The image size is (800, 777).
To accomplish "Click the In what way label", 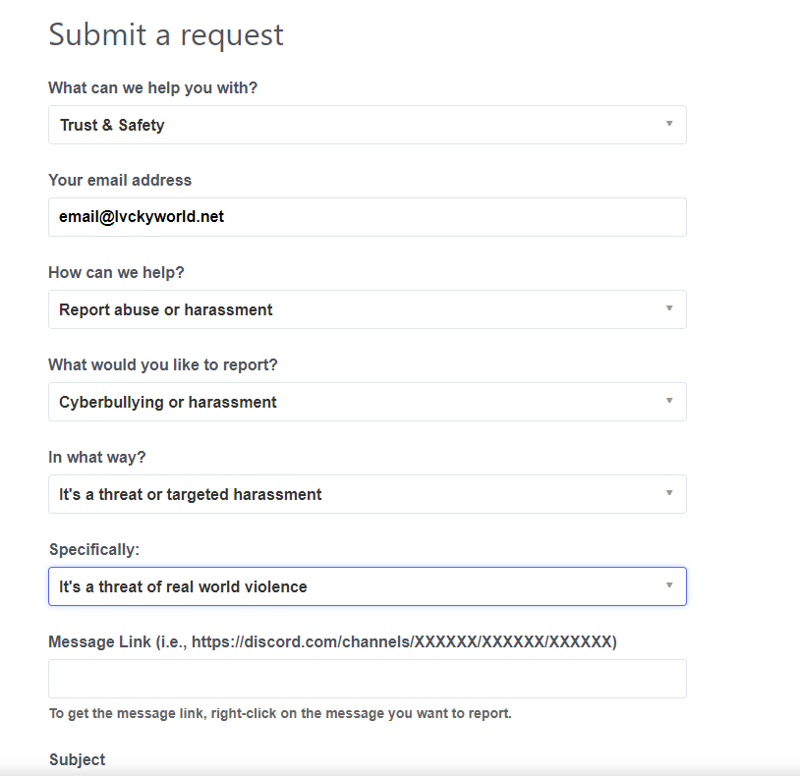I will pos(97,457).
